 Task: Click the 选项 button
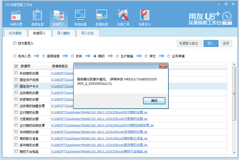[226, 44]
